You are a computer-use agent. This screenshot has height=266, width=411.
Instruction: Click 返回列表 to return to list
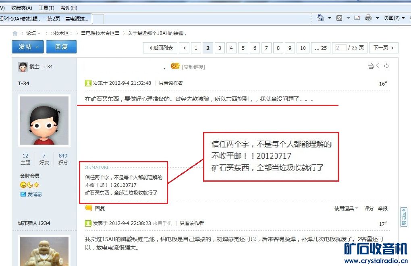coord(160,48)
